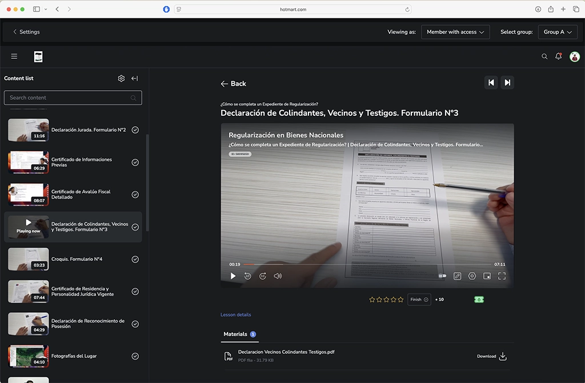Select Fotografías del Lugar lesson title
The height and width of the screenshot is (383, 585).
[74, 356]
